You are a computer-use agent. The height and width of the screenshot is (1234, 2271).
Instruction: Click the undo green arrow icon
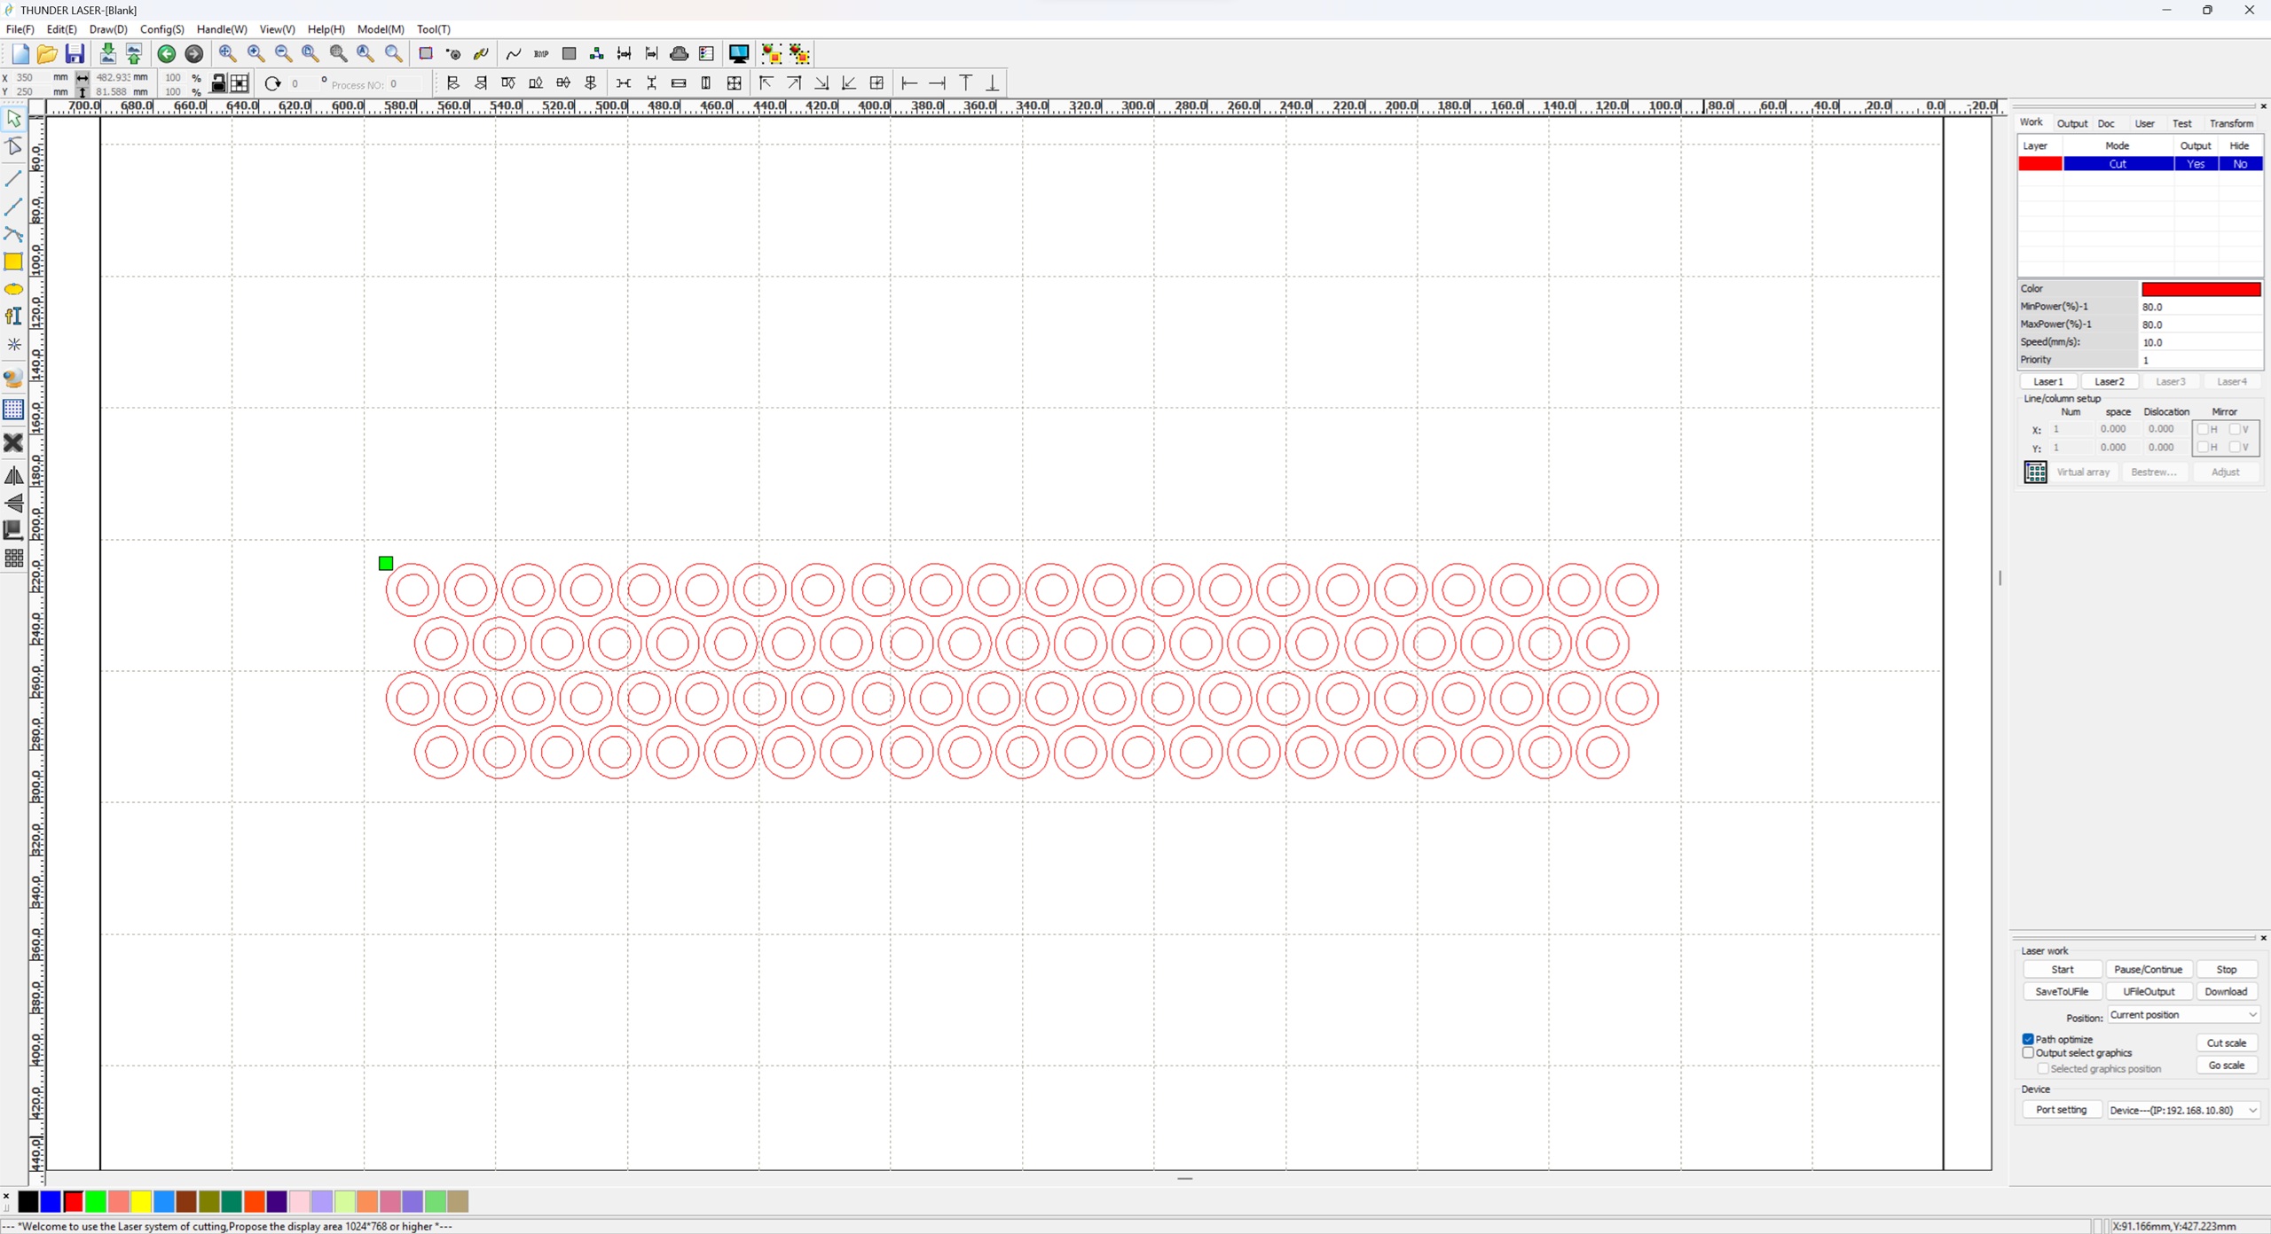[x=166, y=54]
